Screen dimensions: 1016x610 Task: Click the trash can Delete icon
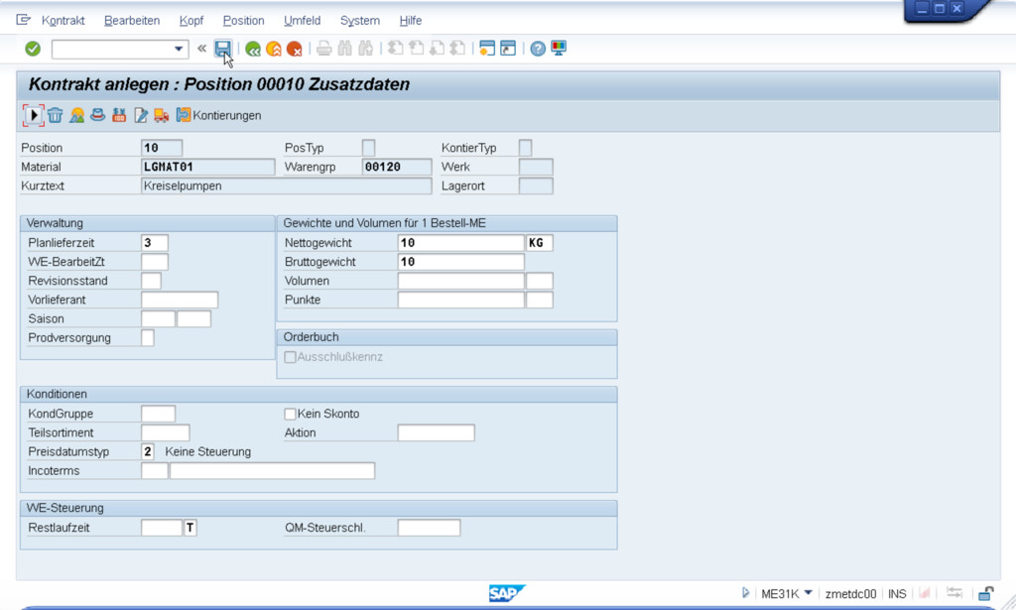click(56, 115)
